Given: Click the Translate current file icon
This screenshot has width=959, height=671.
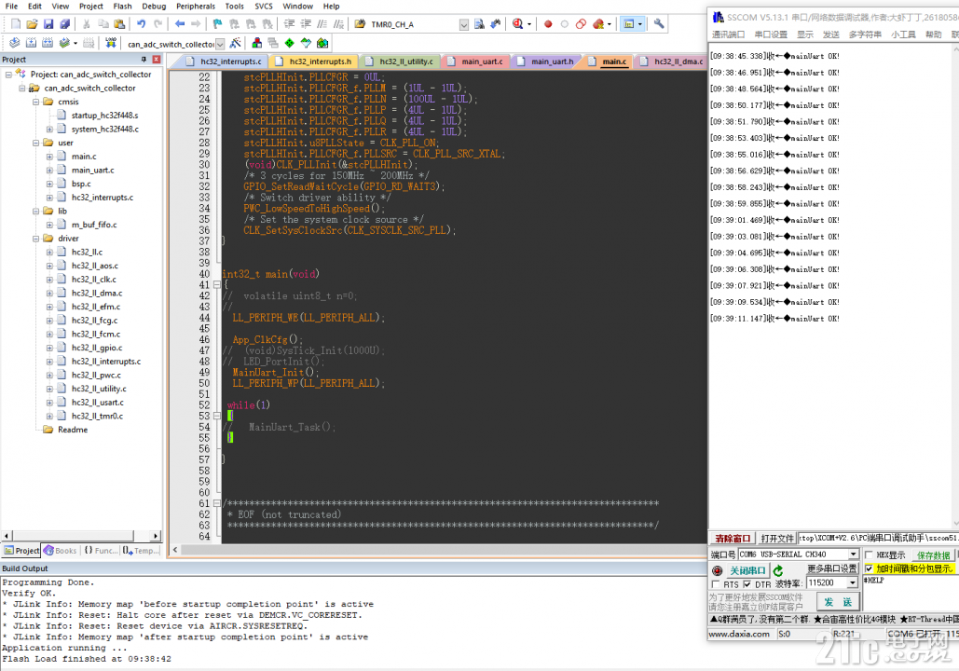Looking at the screenshot, I should (x=15, y=43).
